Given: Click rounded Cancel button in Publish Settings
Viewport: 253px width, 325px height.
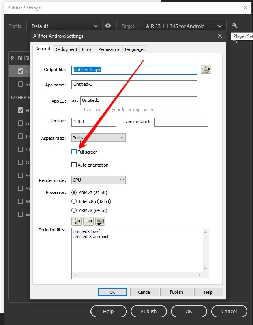Looking at the screenshot, I should 229,311.
